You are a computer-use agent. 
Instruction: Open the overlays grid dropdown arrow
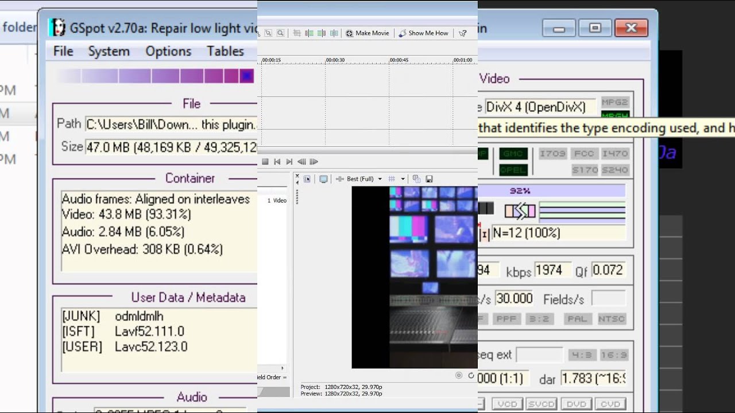[403, 179]
